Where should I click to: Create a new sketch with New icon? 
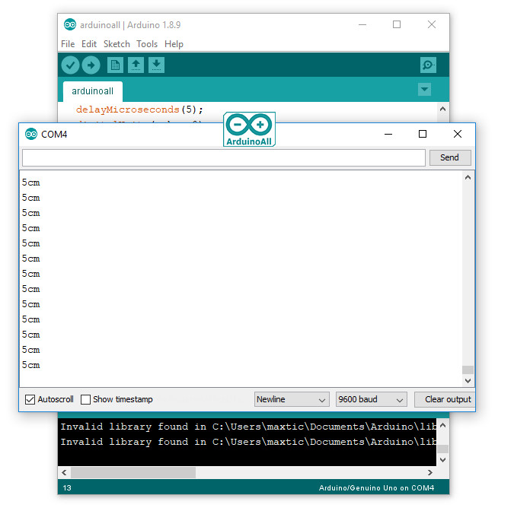click(x=115, y=65)
